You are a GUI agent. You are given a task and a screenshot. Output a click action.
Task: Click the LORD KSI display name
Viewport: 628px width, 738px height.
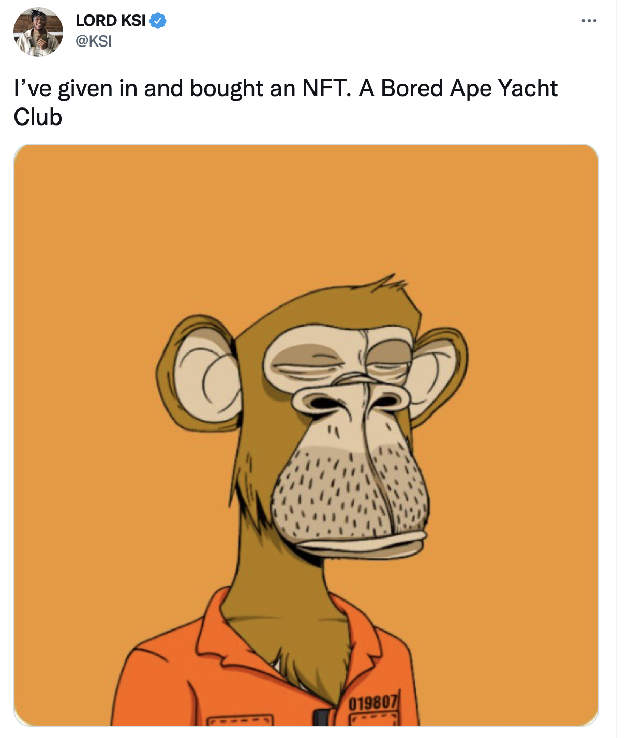[x=110, y=21]
